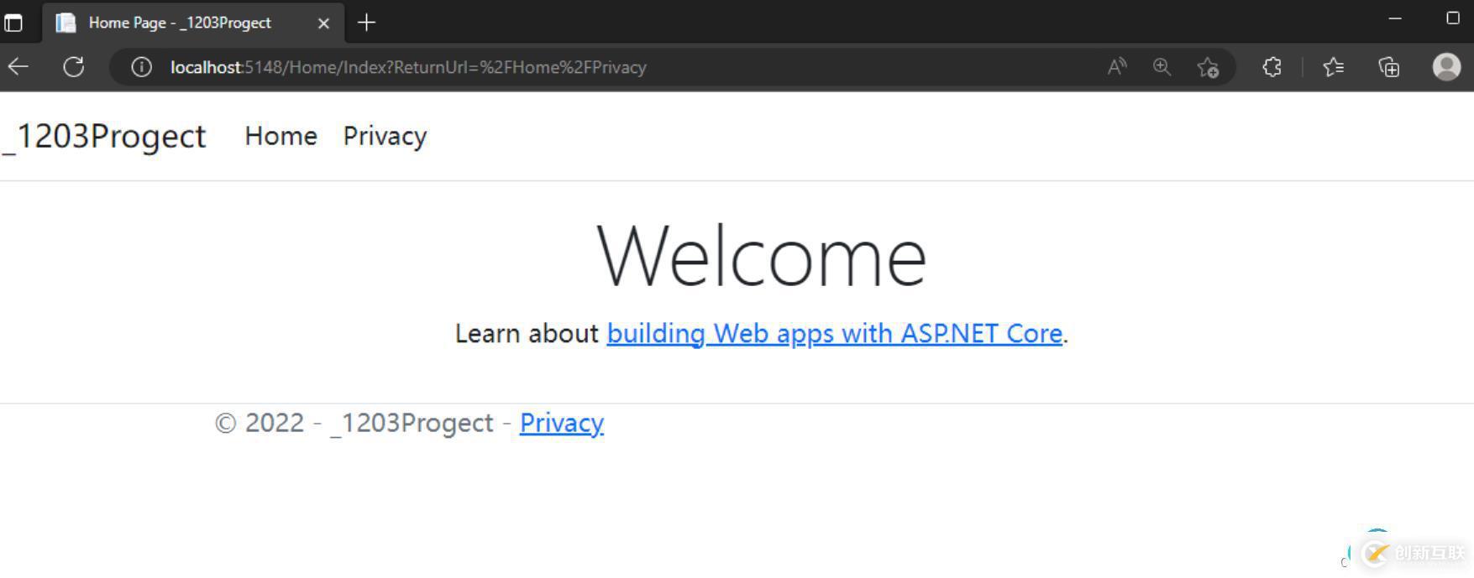Click the footer Privacy link
The height and width of the screenshot is (578, 1474).
[x=562, y=423]
